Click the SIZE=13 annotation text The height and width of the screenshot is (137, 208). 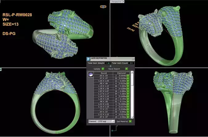pyautogui.click(x=10, y=24)
